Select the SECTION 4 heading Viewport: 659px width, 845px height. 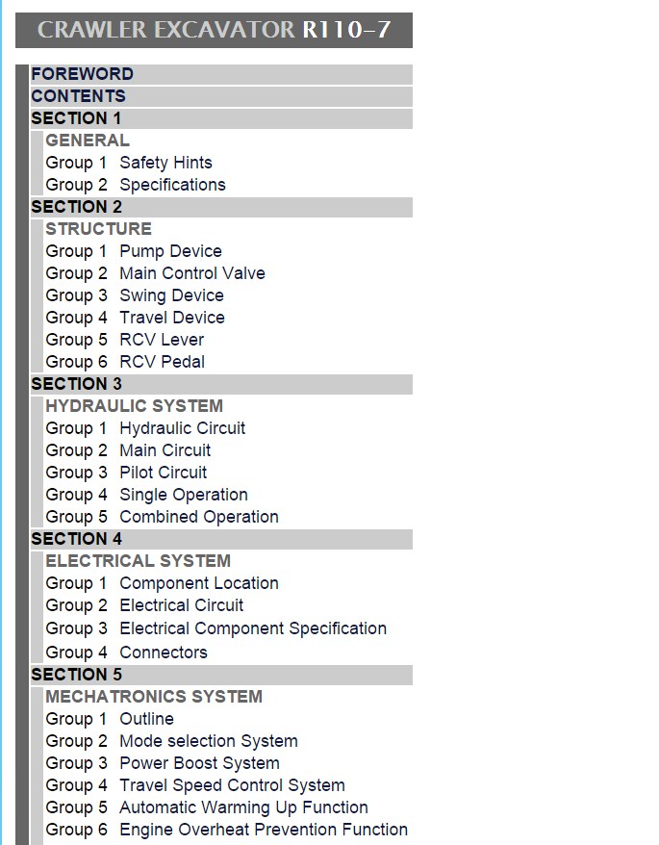77,538
